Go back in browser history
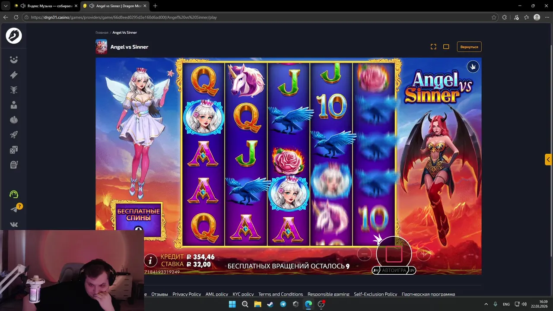 pos(6,17)
